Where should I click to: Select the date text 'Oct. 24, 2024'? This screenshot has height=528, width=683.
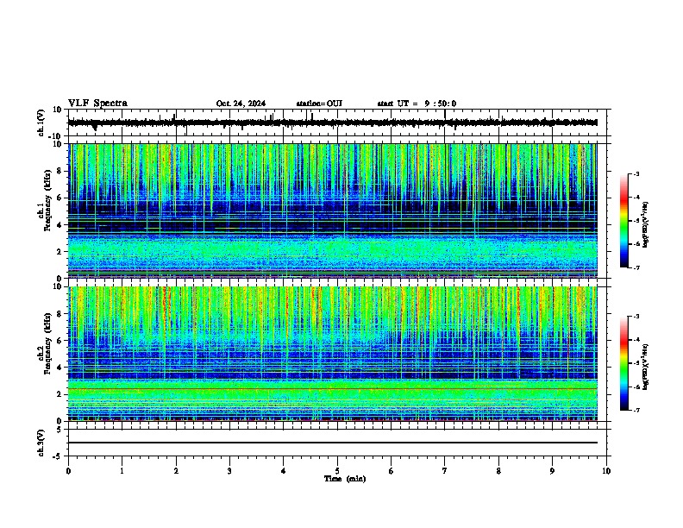click(241, 104)
